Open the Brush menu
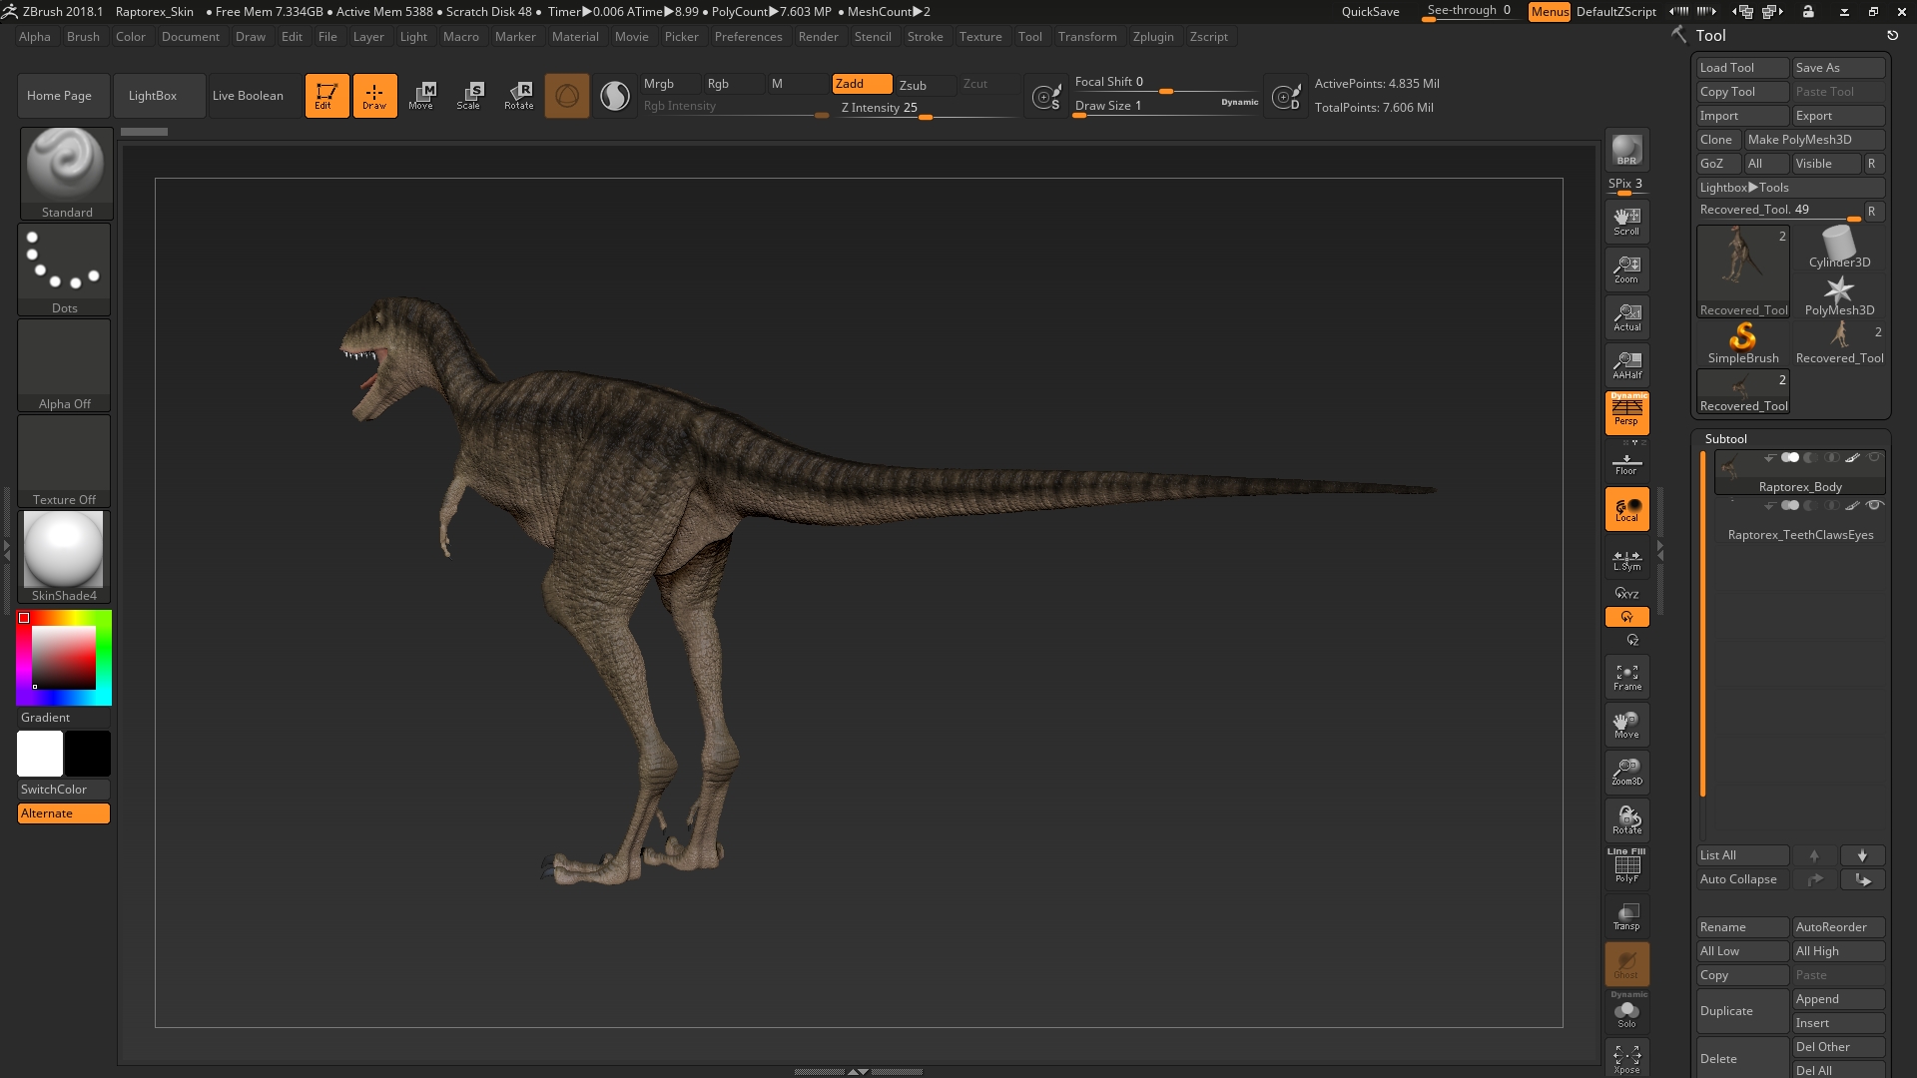This screenshot has width=1917, height=1078. click(83, 37)
